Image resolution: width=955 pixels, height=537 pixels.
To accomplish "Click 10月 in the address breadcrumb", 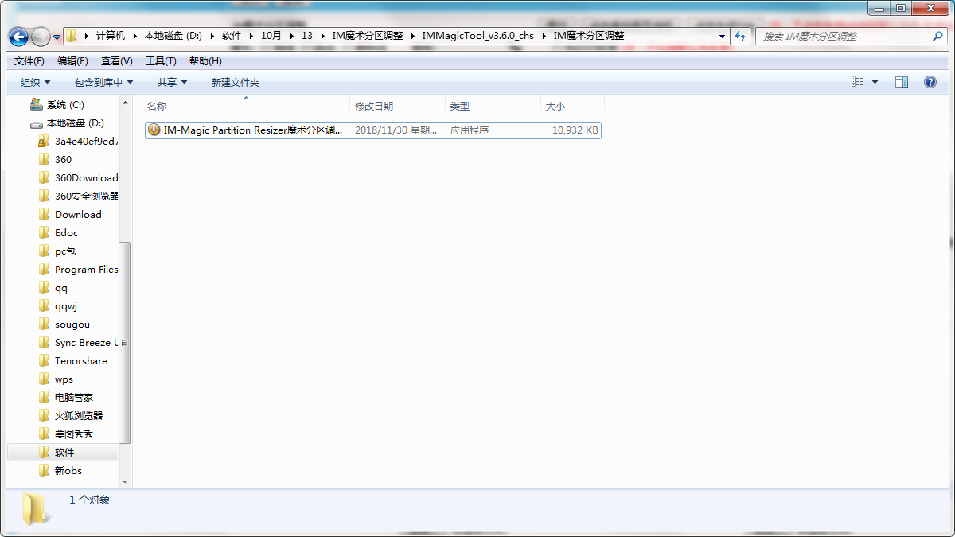I will 271,36.
